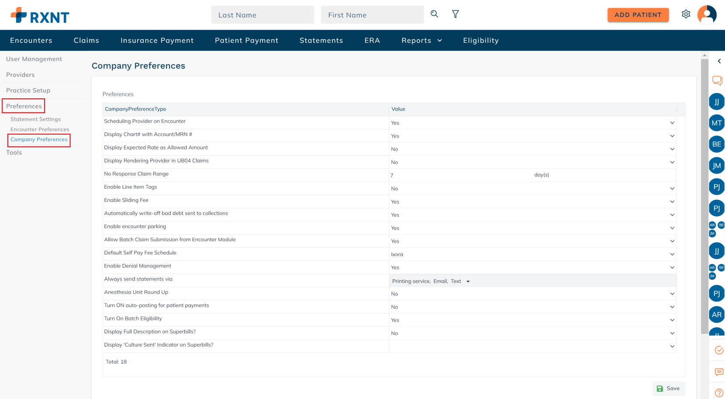The image size is (725, 399).
Task: Open Statement Settings in the sidebar
Action: pyautogui.click(x=35, y=119)
